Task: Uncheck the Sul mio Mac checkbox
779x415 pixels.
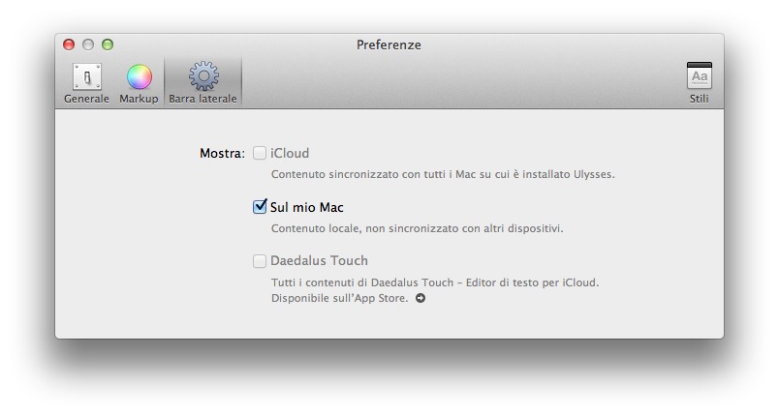Action: click(260, 207)
